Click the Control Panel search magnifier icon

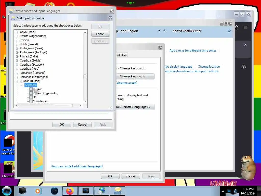click(229, 31)
